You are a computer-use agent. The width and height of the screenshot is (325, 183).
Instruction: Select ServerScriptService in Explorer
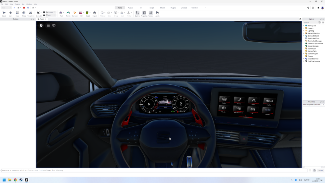[x=315, y=43]
